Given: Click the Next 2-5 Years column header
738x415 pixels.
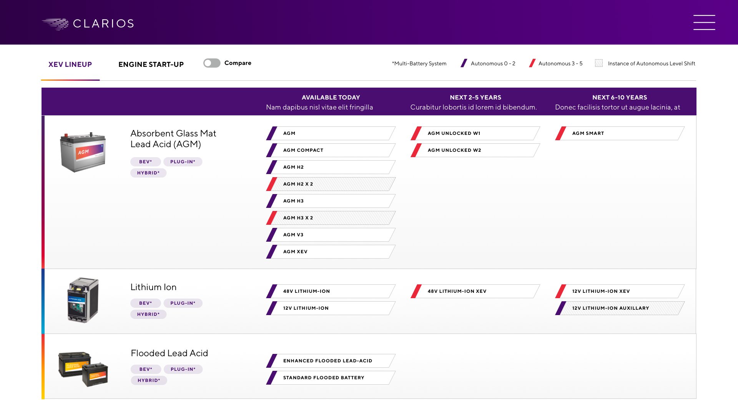Looking at the screenshot, I should 475,98.
